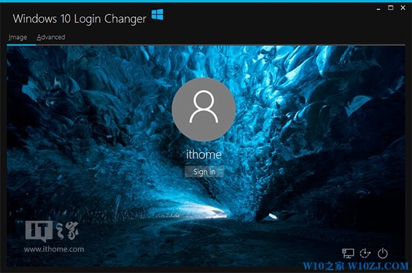412x273 pixels.
Task: Close the Login Changer window
Action: coord(403,8)
